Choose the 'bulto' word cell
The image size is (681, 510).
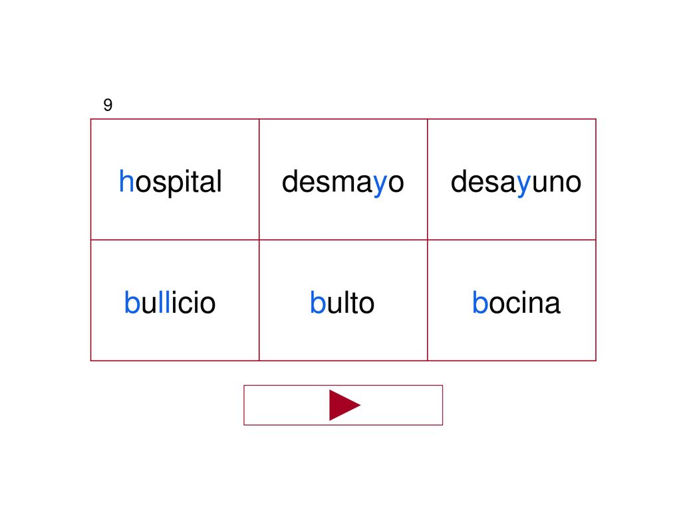343,300
